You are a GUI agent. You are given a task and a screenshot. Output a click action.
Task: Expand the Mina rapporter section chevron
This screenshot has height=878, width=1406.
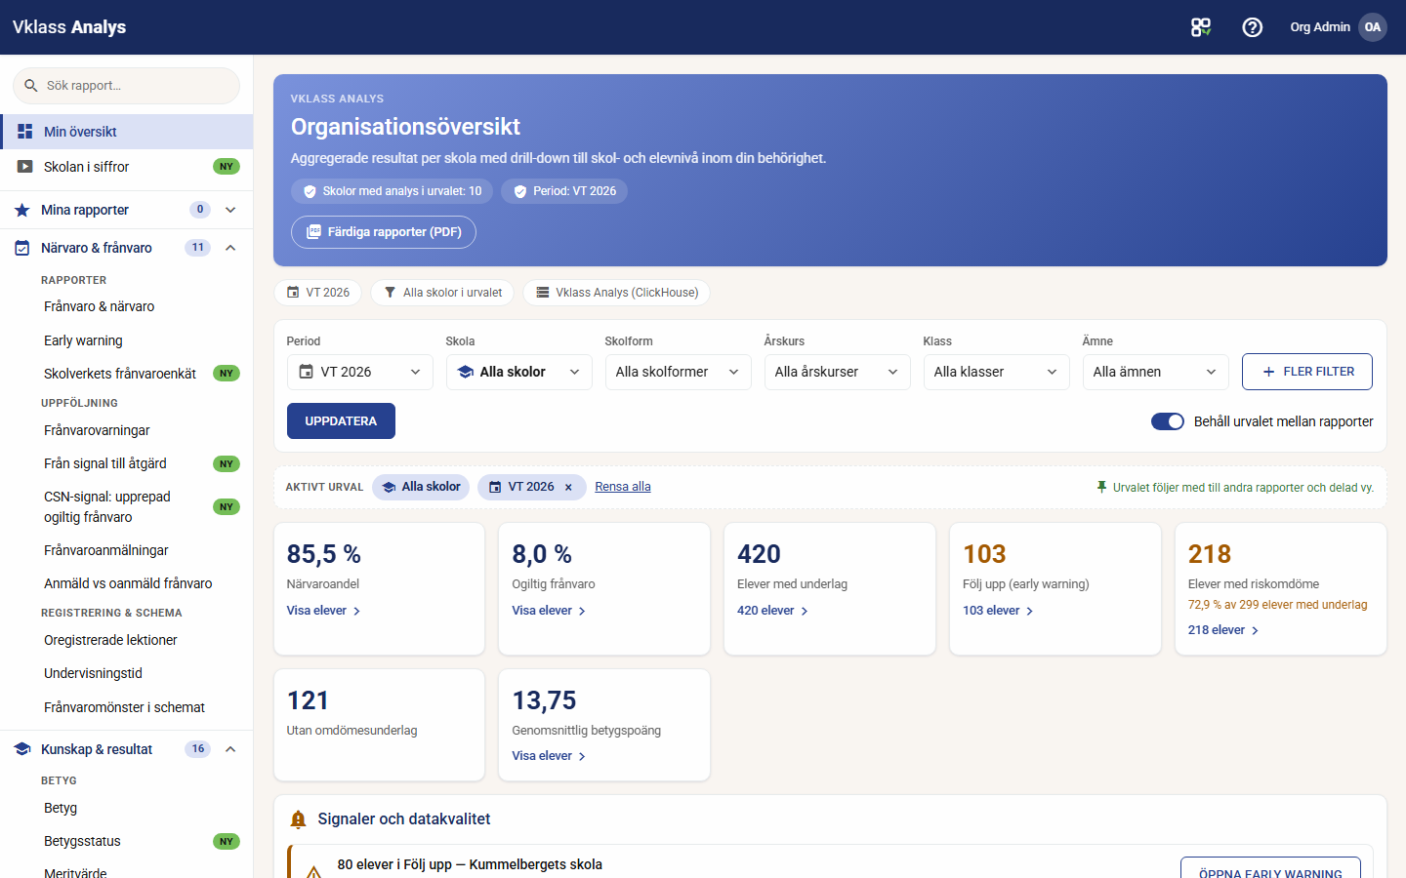pos(230,210)
